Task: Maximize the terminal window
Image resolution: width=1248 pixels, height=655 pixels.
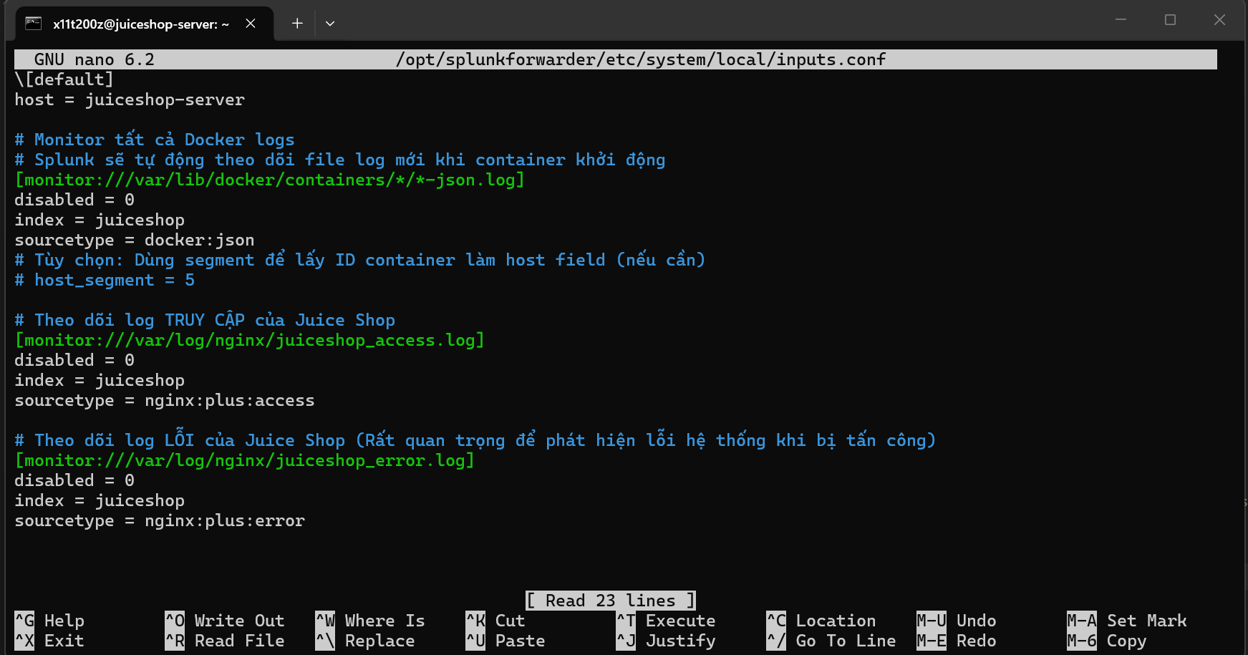Action: point(1170,20)
